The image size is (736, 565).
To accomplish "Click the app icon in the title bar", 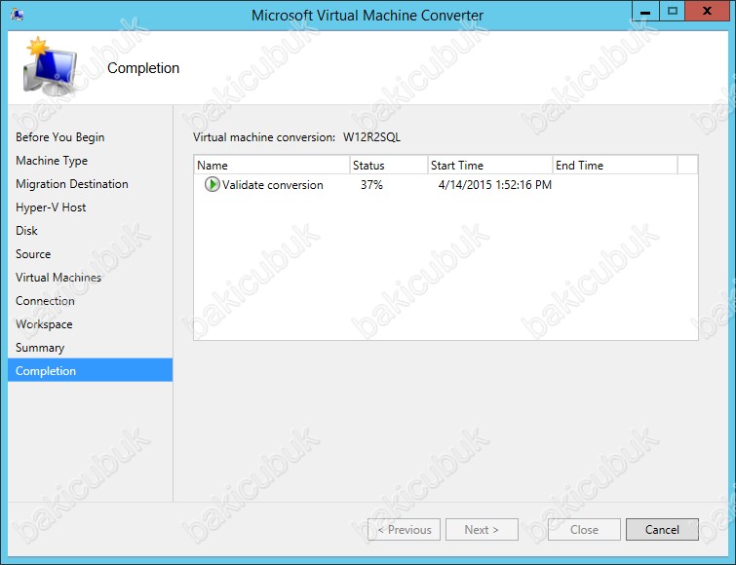I will 18,15.
